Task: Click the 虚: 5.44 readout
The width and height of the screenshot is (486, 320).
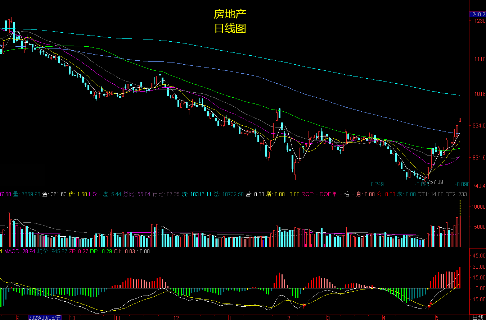Action: (x=112, y=194)
